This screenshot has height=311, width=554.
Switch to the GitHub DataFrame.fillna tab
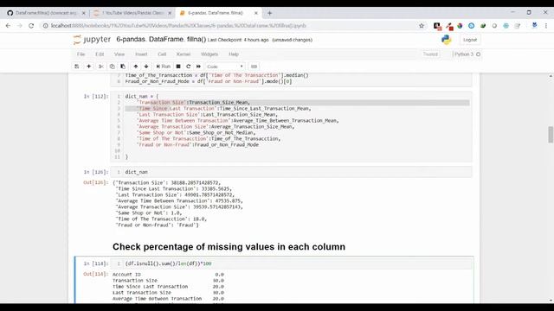46,13
